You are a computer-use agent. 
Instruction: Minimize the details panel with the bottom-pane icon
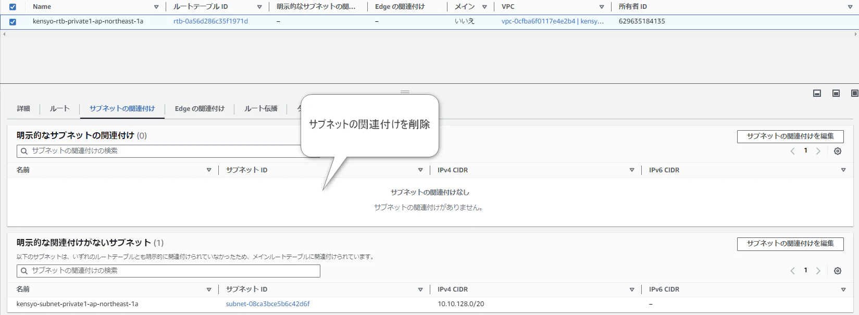pos(817,93)
